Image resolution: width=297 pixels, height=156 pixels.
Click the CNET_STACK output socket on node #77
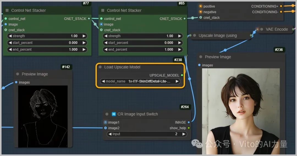point(89,19)
